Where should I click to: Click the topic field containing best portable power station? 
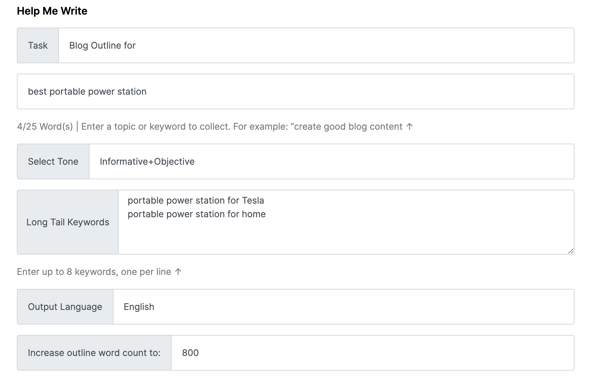point(295,91)
